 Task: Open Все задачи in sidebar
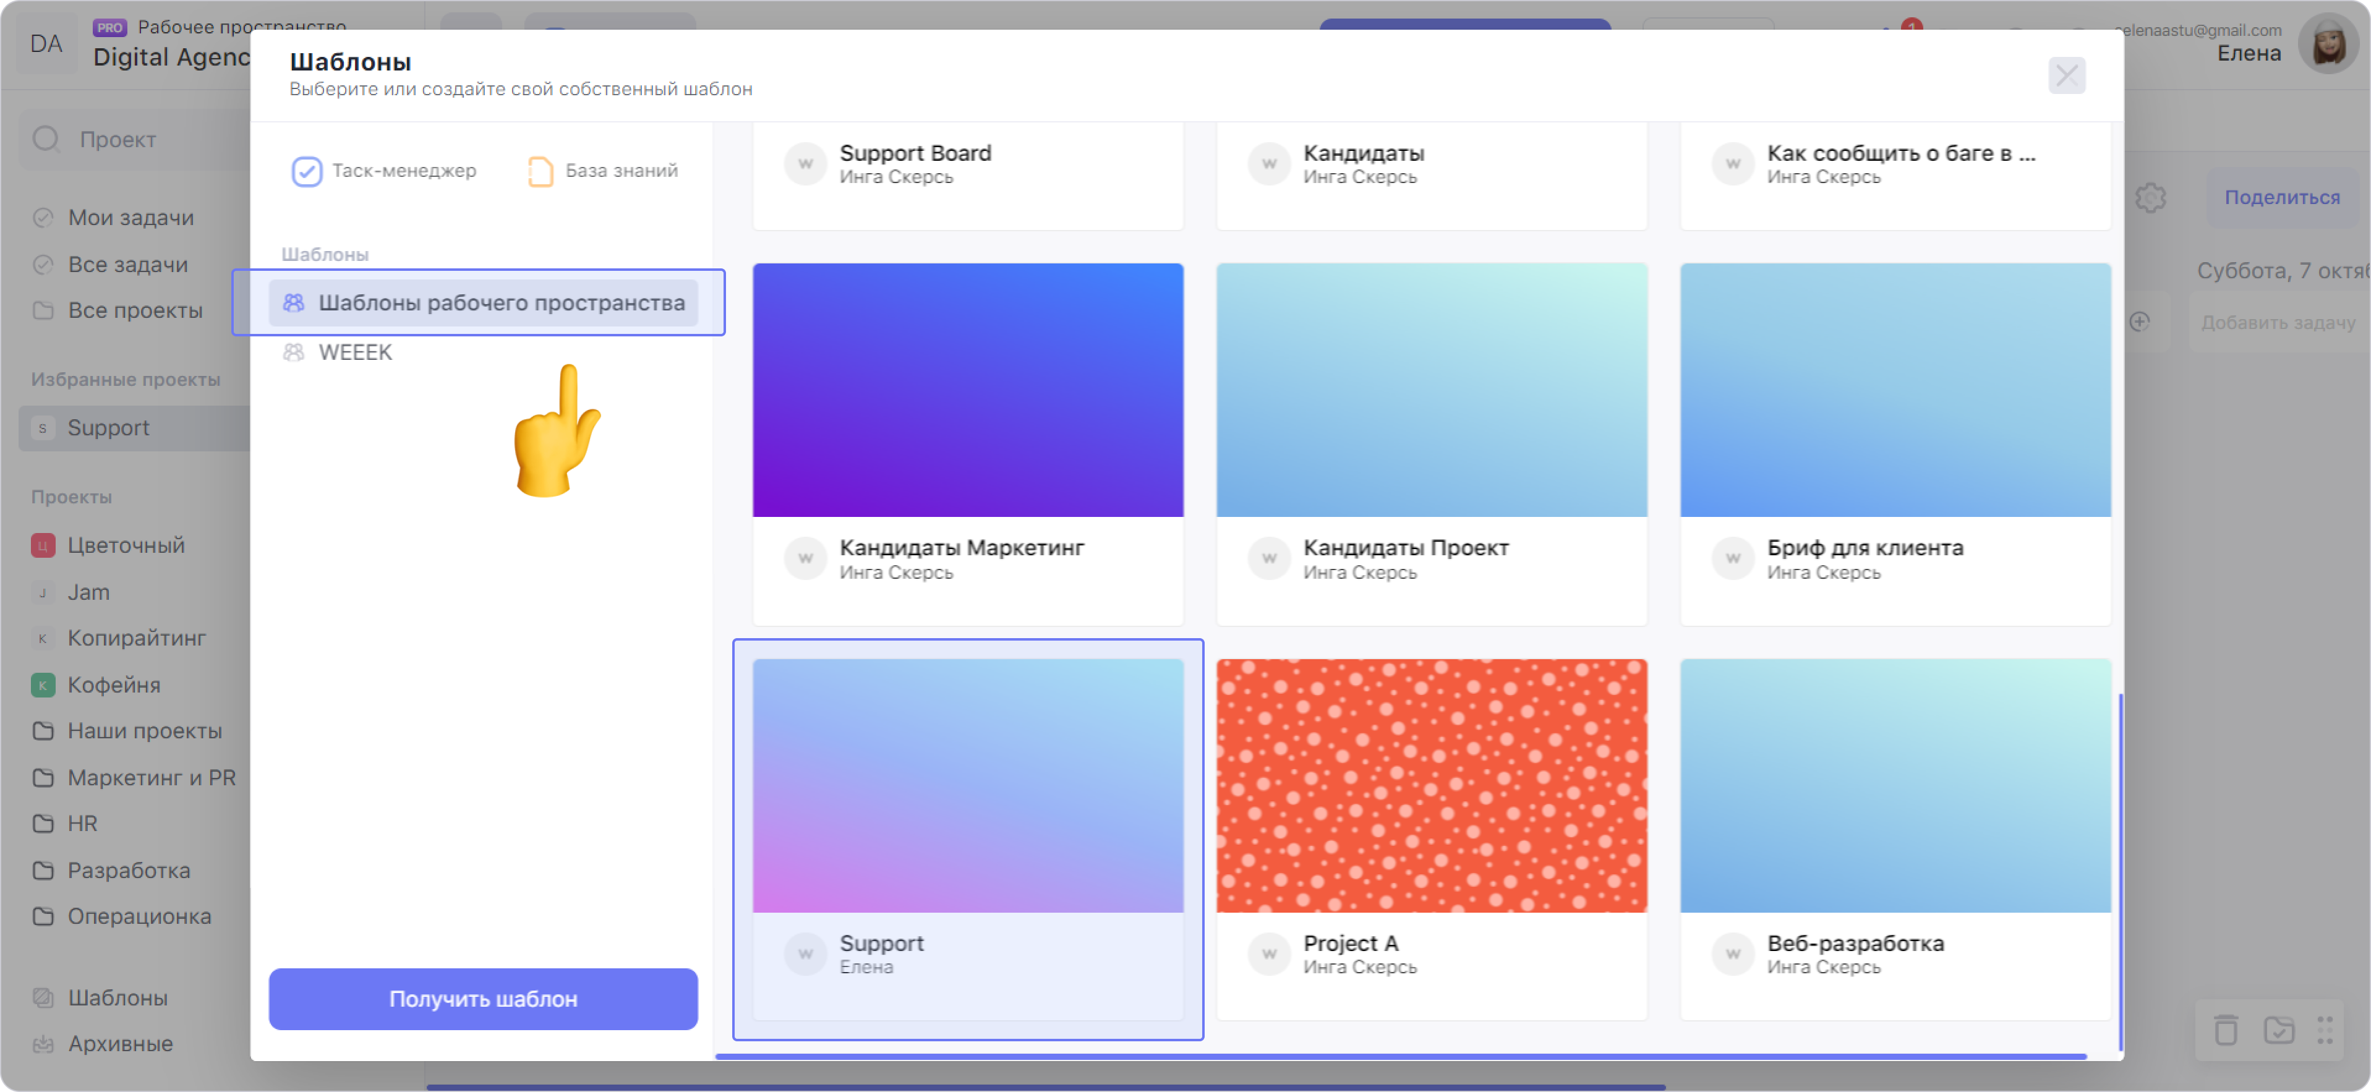pos(127,264)
